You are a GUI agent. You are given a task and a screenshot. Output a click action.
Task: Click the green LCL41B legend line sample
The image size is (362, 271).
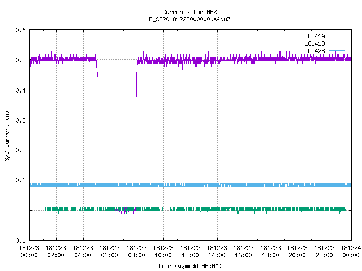[x=337, y=43]
